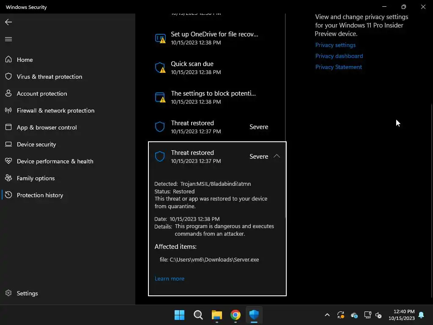Click the expanded Threat restored shield icon
Screen dimensions: 433x325
160,157
